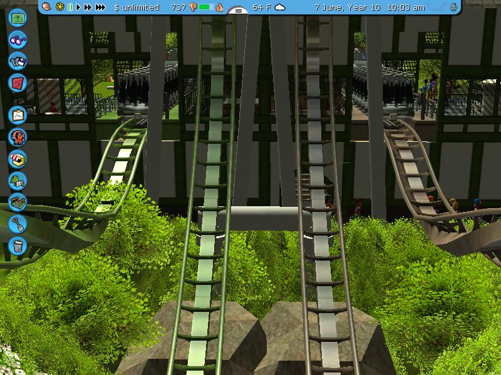Screen dimensions: 501x375
Task: Click the "$ unlimited" money display
Action: click(137, 7)
